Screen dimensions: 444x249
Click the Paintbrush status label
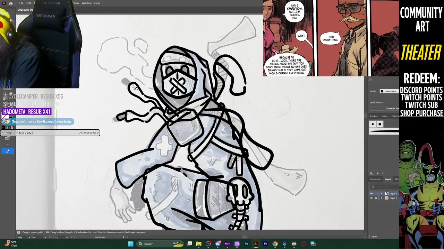coord(100,237)
